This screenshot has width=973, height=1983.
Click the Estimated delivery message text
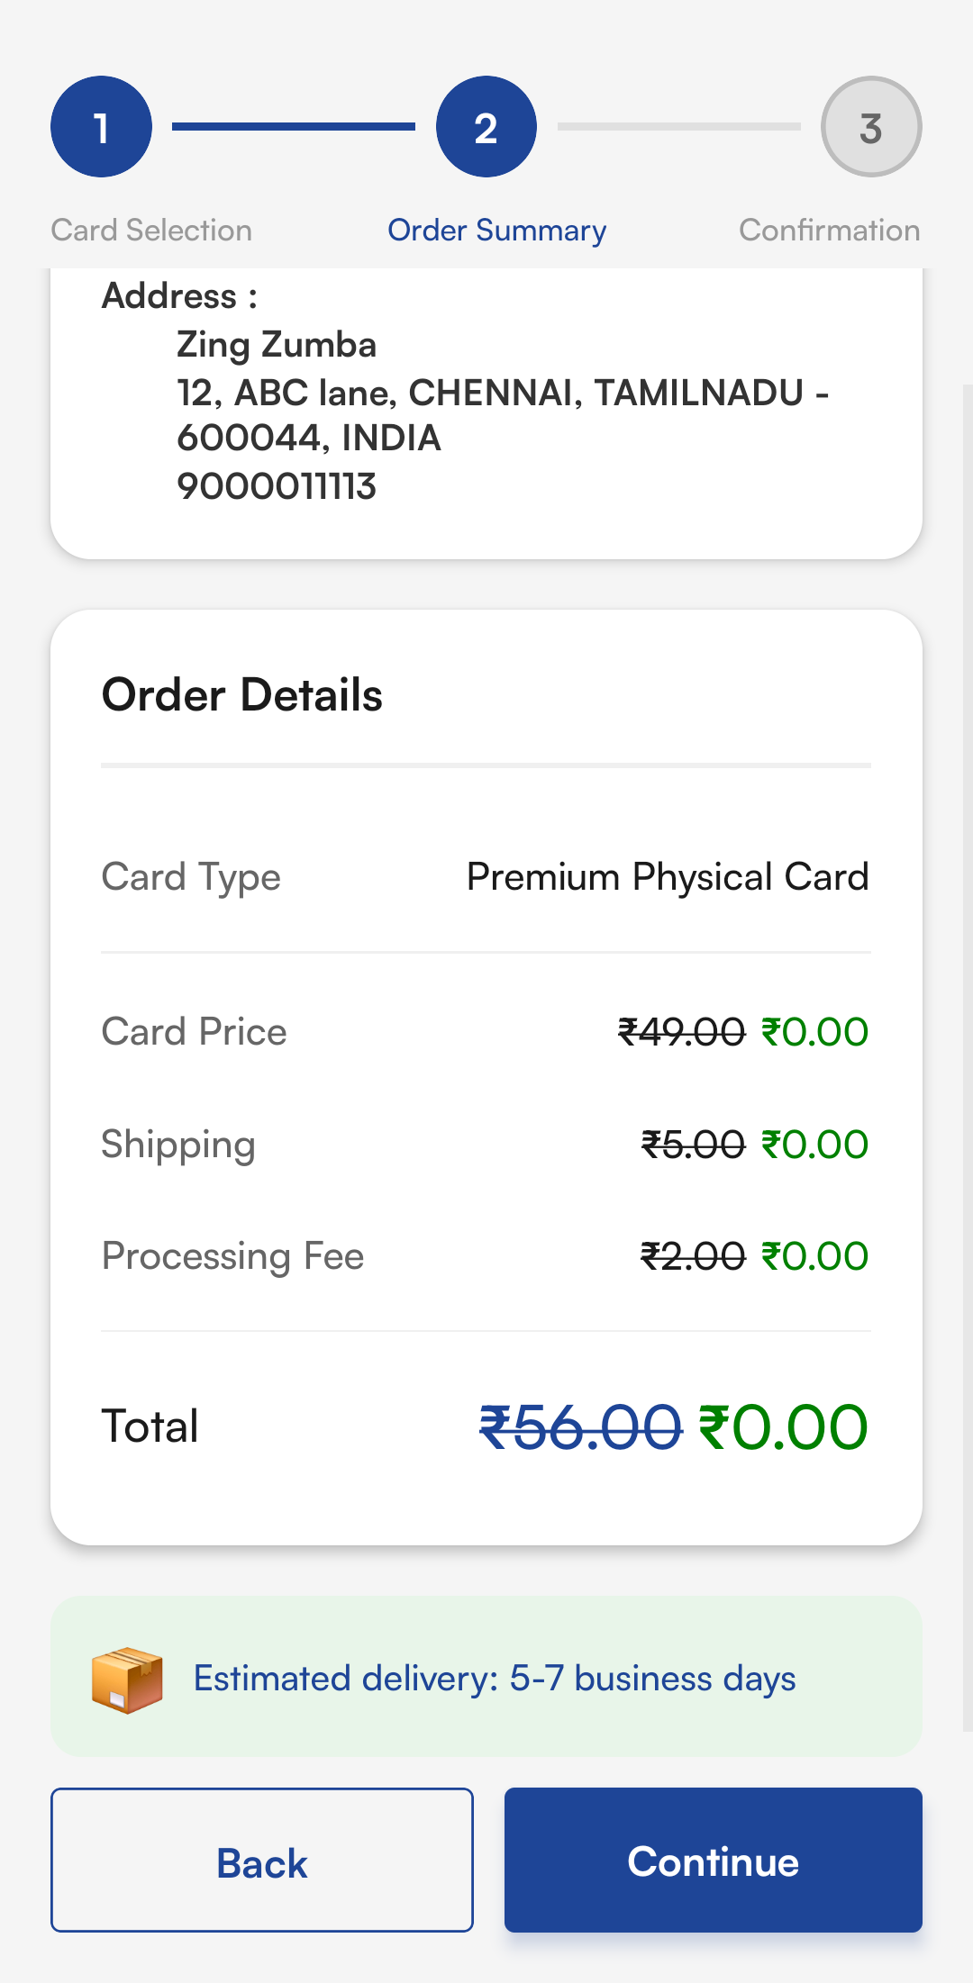[495, 1679]
